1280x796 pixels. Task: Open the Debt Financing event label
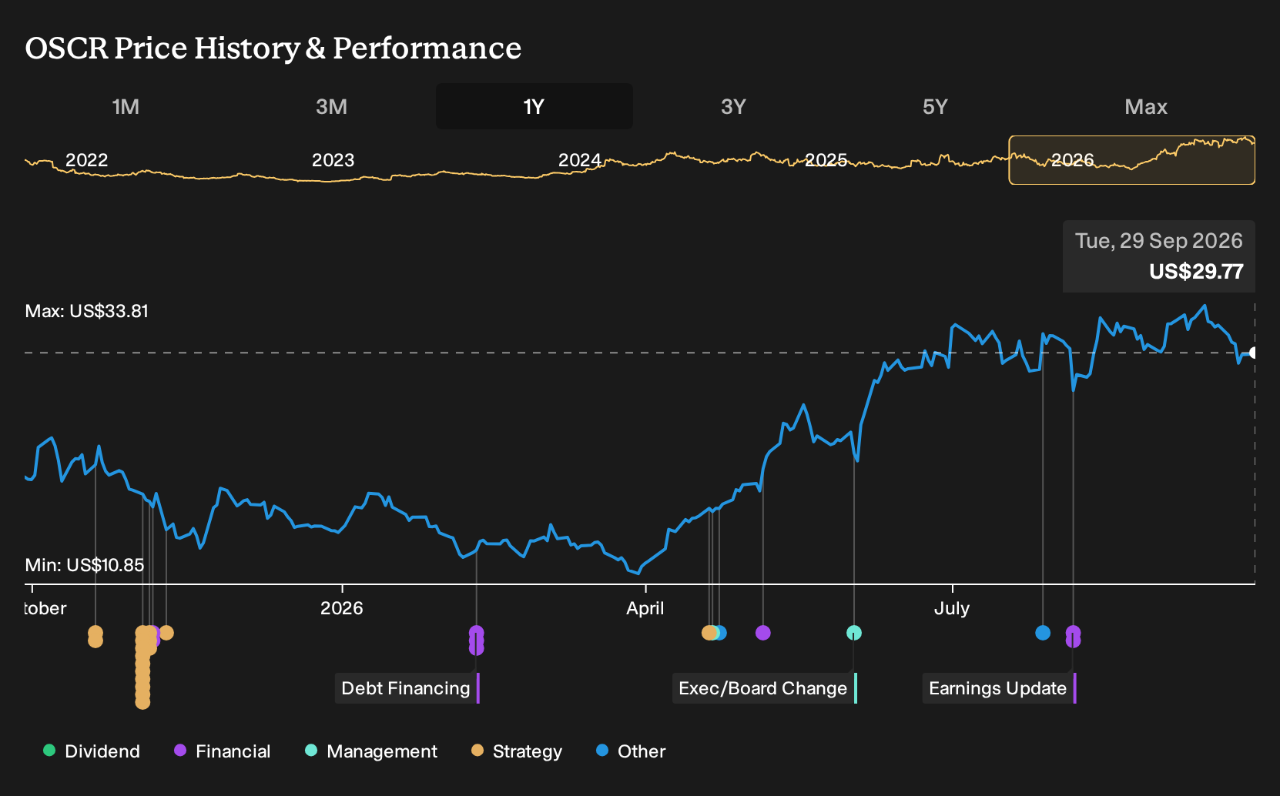pos(407,688)
